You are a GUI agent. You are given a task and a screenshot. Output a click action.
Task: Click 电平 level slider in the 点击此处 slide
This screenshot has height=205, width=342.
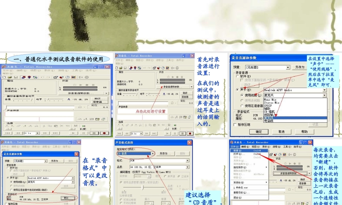(153, 94)
